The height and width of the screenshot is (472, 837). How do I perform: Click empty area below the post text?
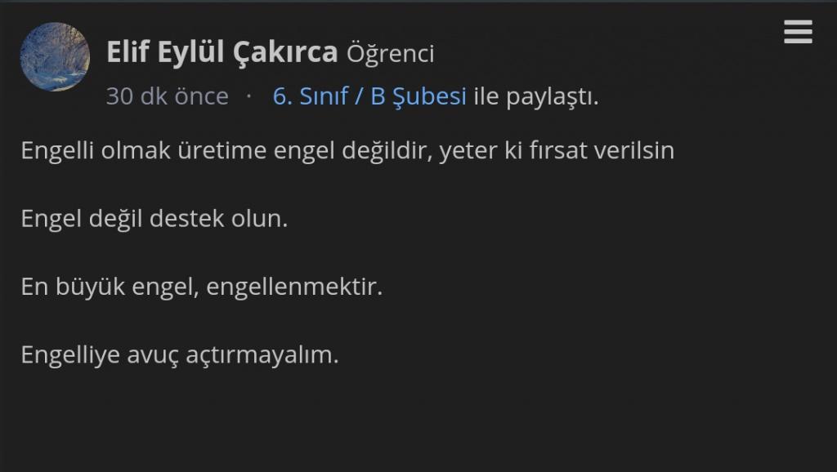418,421
